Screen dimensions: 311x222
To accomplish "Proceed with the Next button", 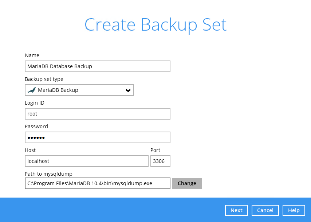I will (x=236, y=210).
